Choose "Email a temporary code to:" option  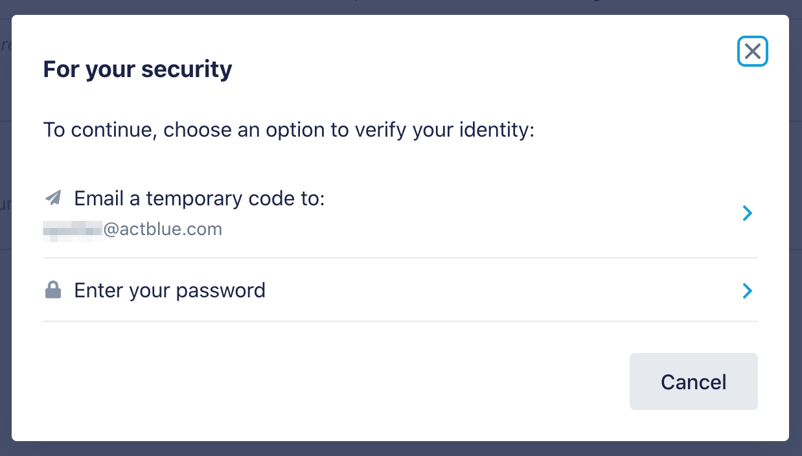pos(199,198)
